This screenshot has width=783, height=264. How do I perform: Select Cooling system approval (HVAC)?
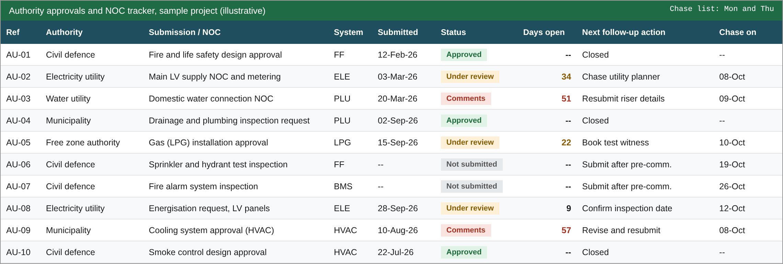coord(211,230)
